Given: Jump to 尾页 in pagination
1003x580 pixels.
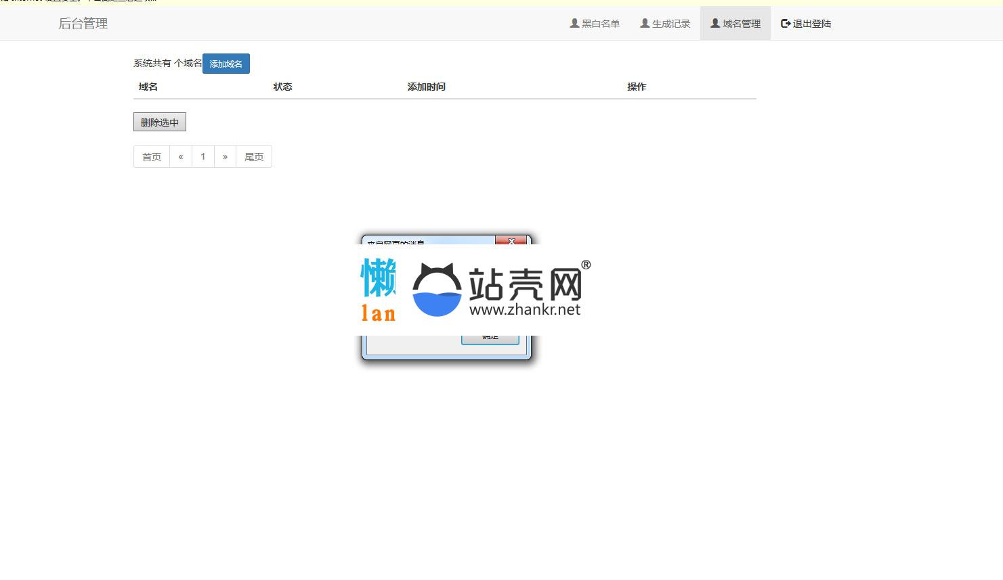Looking at the screenshot, I should point(254,156).
